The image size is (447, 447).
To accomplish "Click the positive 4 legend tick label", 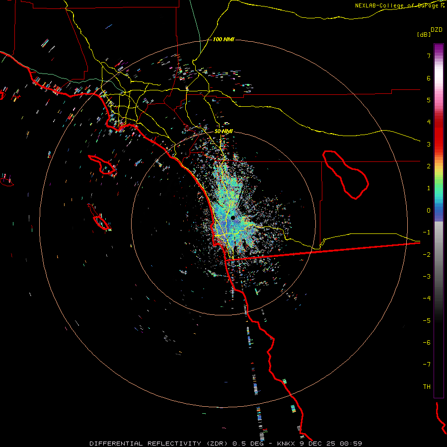I will click(x=429, y=122).
